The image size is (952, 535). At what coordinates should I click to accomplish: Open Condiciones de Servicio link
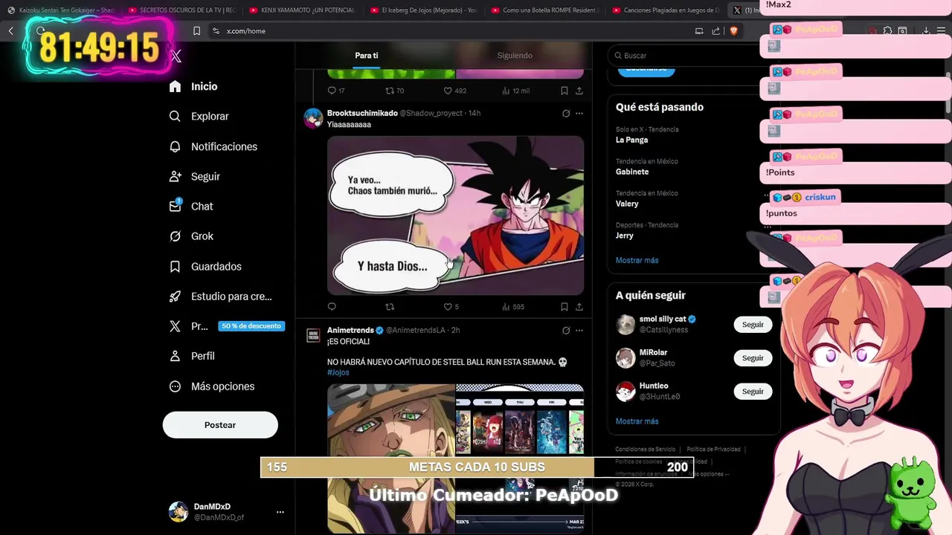pos(645,450)
